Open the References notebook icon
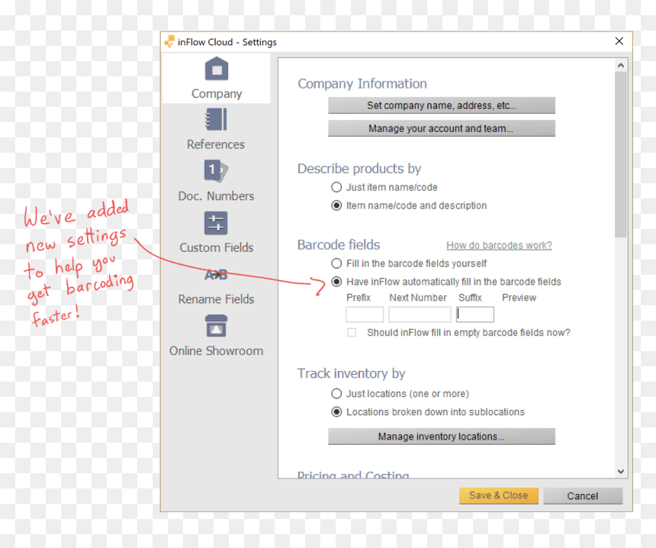656x548 pixels. pyautogui.click(x=216, y=120)
